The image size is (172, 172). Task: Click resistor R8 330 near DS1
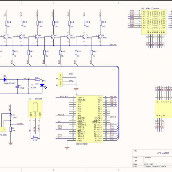tap(37, 79)
